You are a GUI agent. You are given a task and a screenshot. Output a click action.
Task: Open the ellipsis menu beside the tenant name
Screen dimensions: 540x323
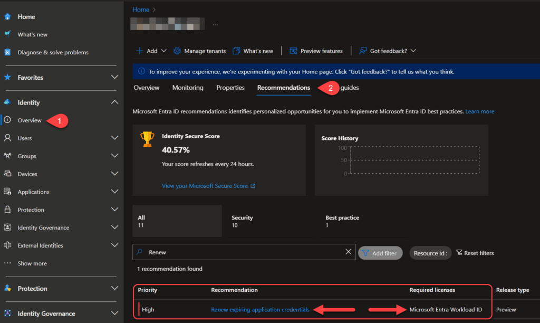coord(215,25)
